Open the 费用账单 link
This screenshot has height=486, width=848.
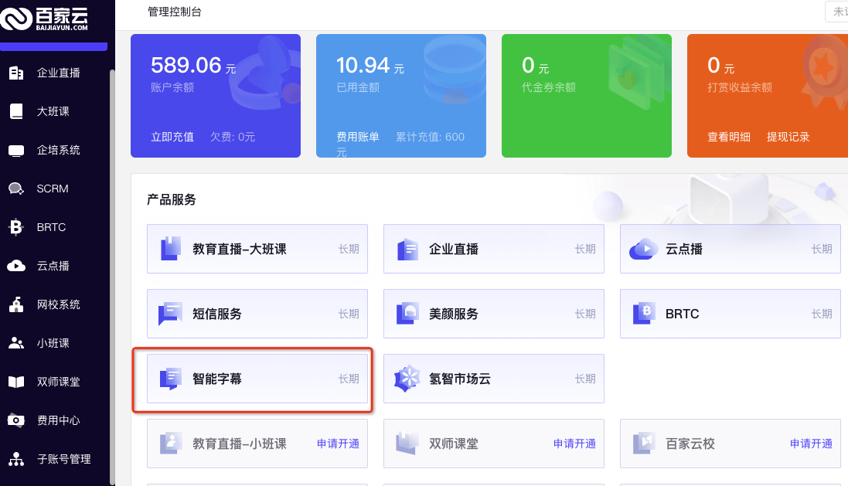(358, 137)
